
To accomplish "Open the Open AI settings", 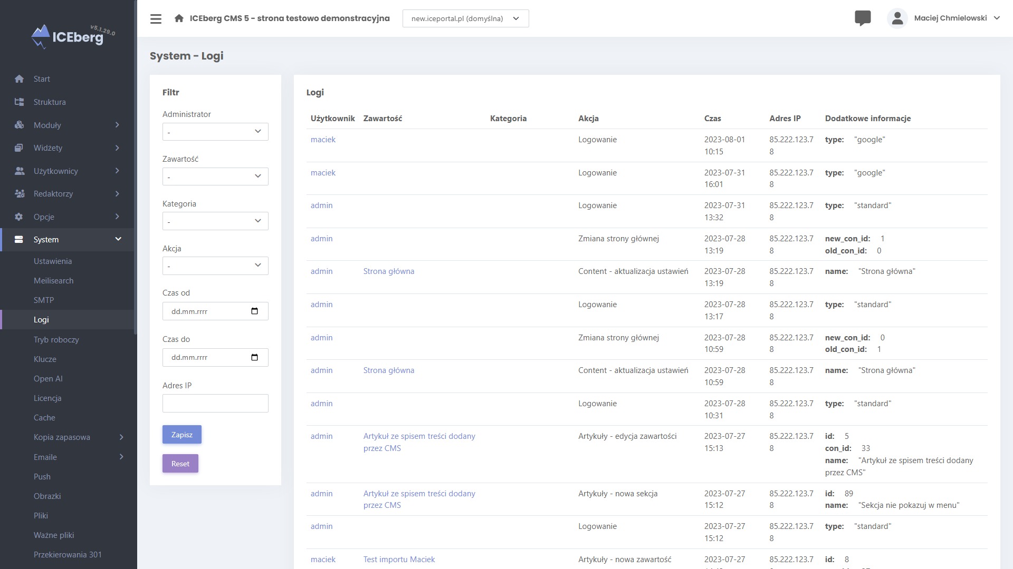I will pos(48,379).
